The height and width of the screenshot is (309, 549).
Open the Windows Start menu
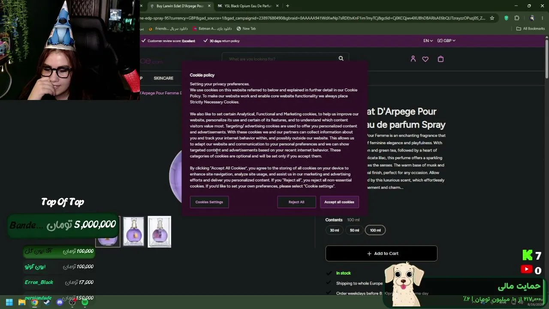coord(9,303)
